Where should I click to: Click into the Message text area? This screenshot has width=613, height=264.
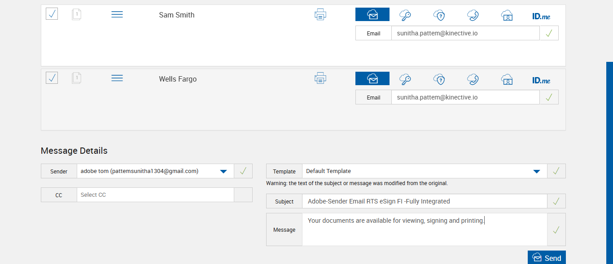click(x=424, y=229)
